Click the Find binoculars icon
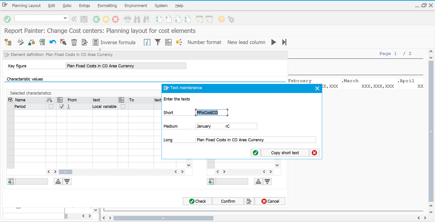 click(137, 19)
